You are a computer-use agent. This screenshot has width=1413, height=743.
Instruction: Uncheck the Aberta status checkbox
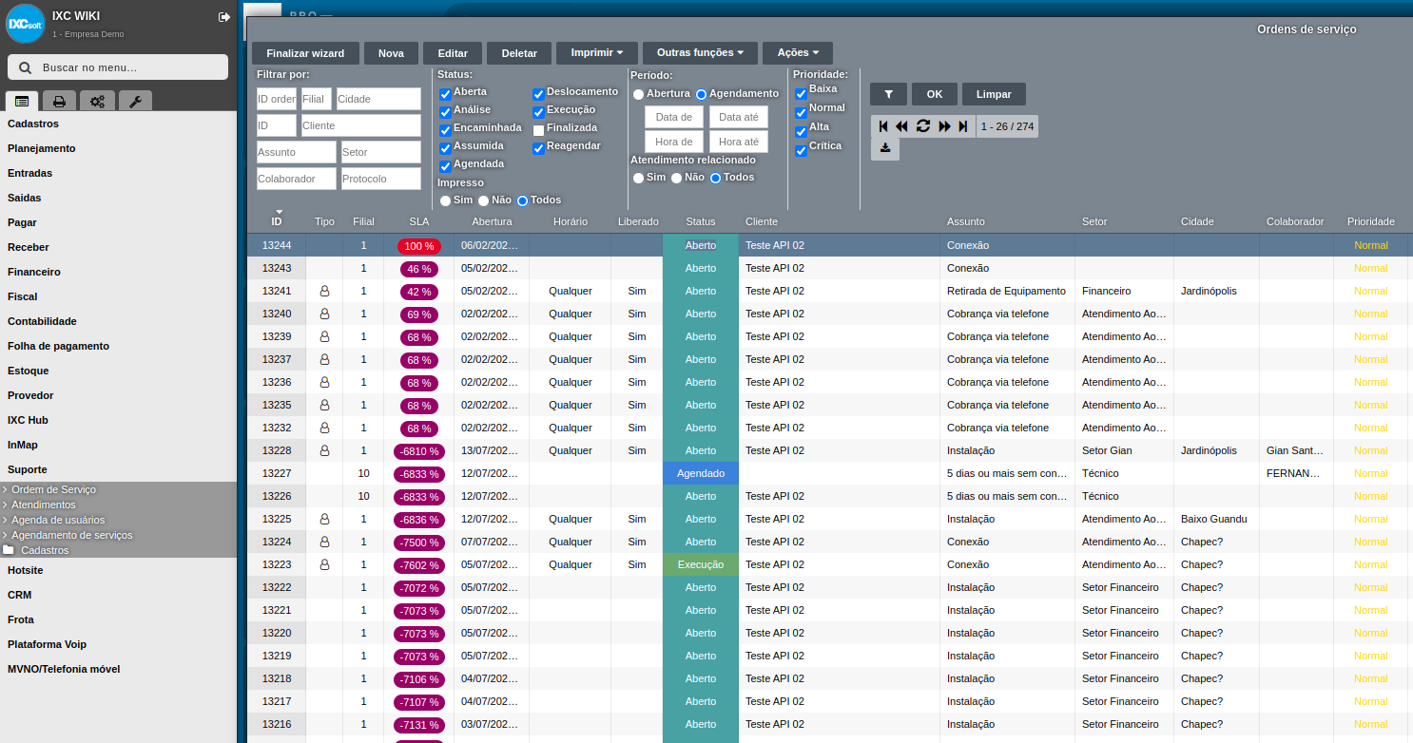(x=445, y=94)
